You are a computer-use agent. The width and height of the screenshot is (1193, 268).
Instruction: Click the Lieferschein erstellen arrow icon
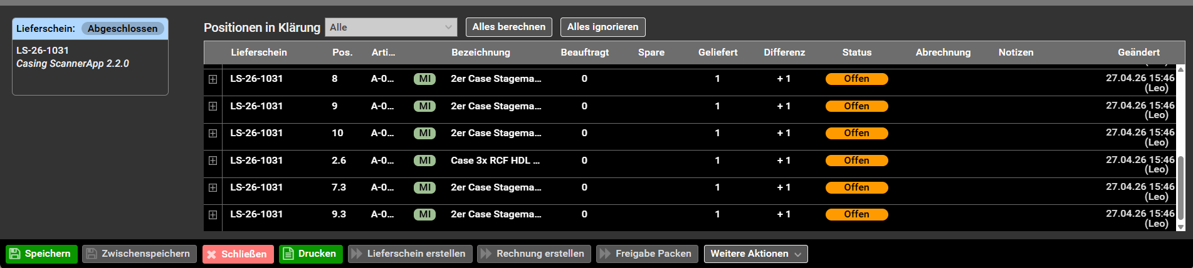[x=357, y=254]
